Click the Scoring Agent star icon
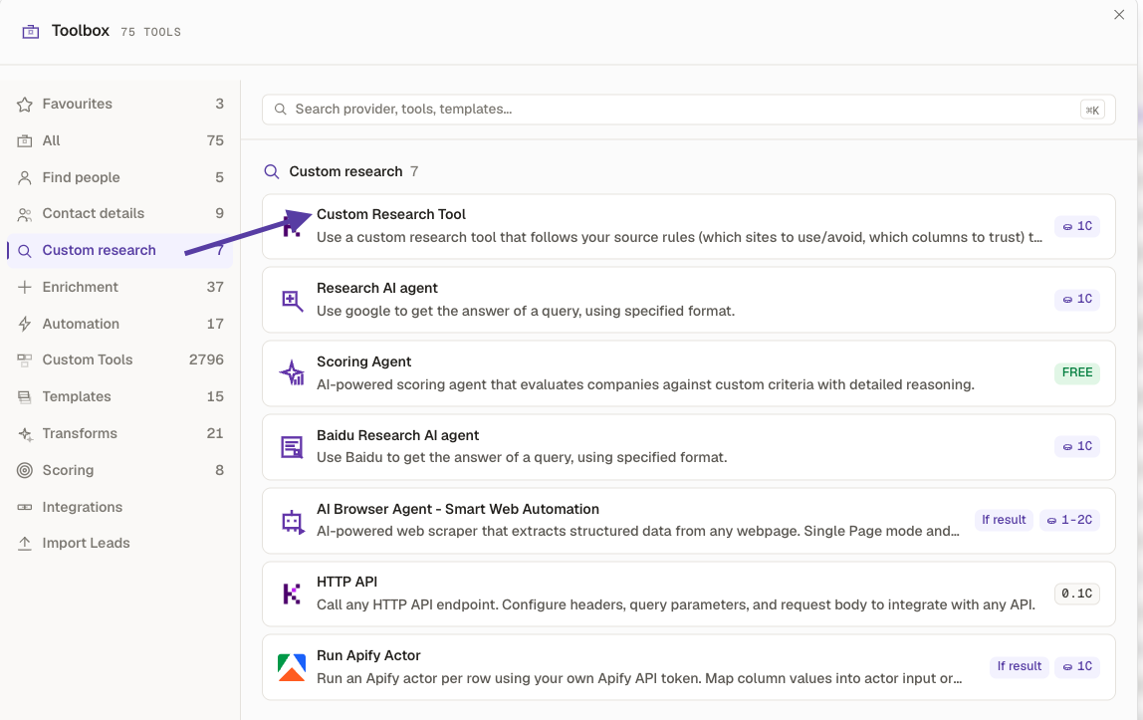 pyautogui.click(x=293, y=373)
